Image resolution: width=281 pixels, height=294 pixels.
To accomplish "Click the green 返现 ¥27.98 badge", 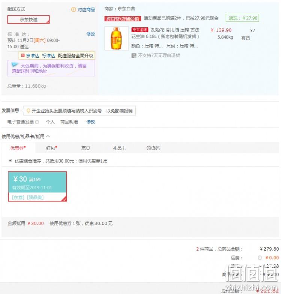I will coord(242,18).
